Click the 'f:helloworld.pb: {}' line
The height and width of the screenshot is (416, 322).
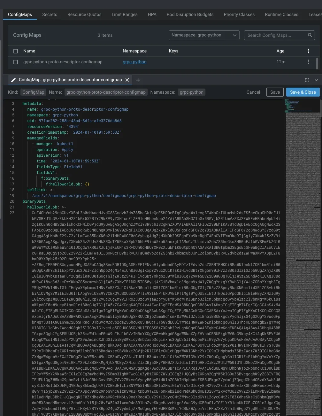click(67, 184)
